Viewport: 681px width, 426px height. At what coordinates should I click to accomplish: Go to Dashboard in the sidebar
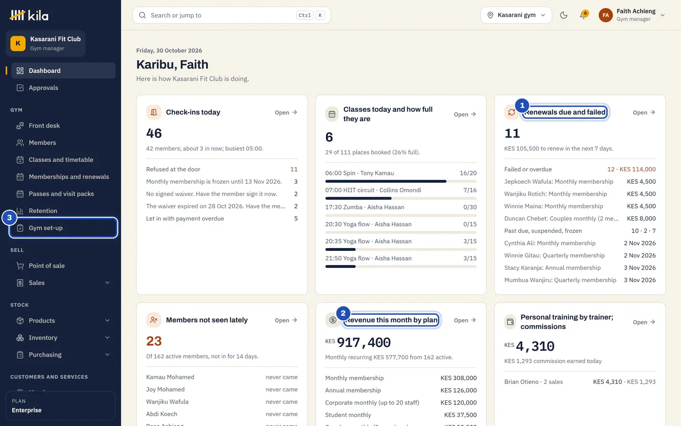point(63,71)
